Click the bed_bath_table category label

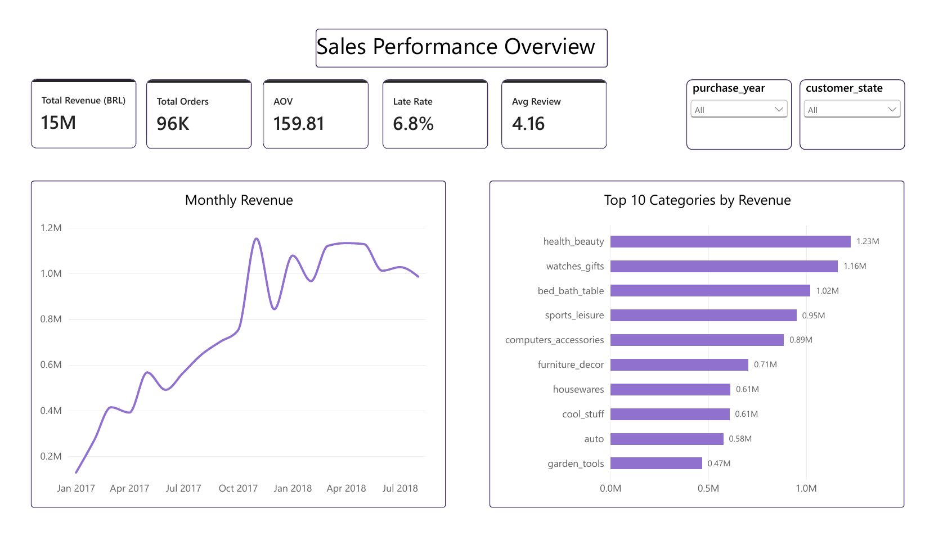coord(571,291)
